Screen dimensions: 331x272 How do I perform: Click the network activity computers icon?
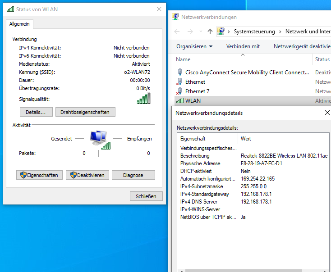pyautogui.click(x=100, y=140)
